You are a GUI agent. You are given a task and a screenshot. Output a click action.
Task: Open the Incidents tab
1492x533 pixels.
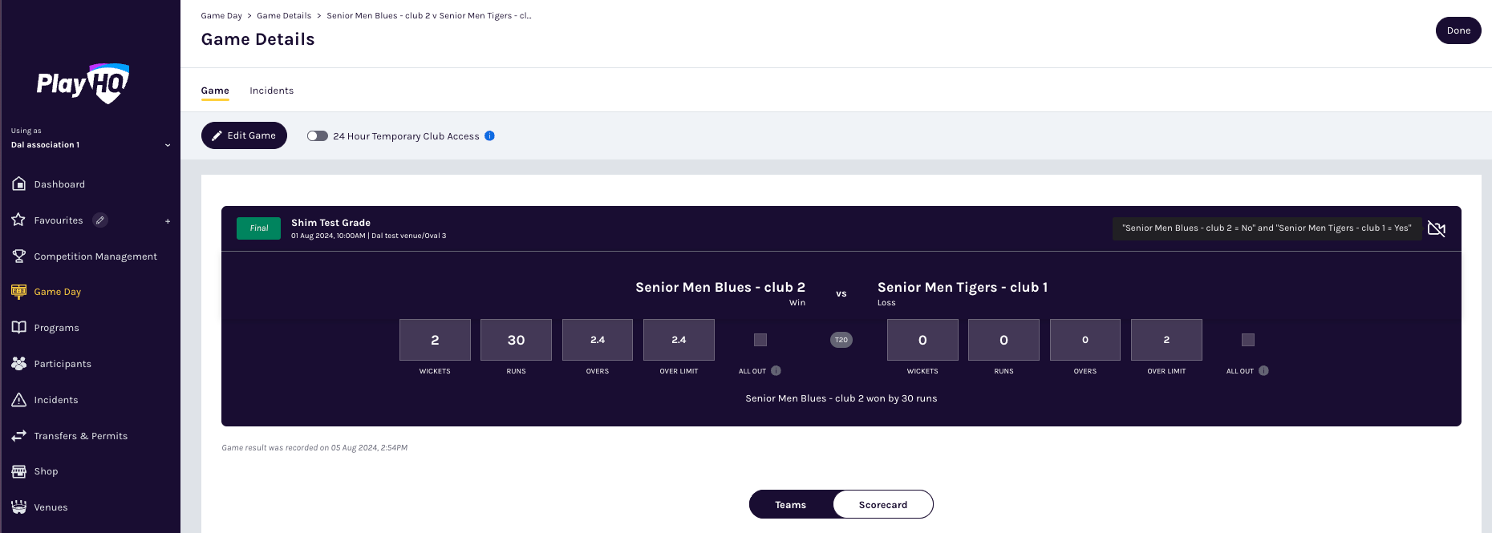tap(271, 91)
